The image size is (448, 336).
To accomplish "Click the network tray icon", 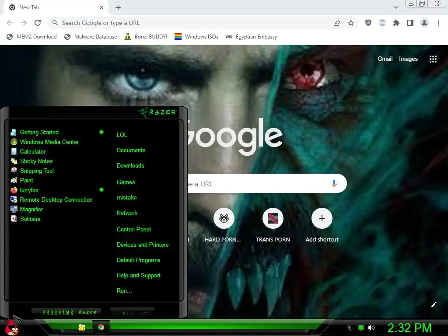I will pos(361,328).
